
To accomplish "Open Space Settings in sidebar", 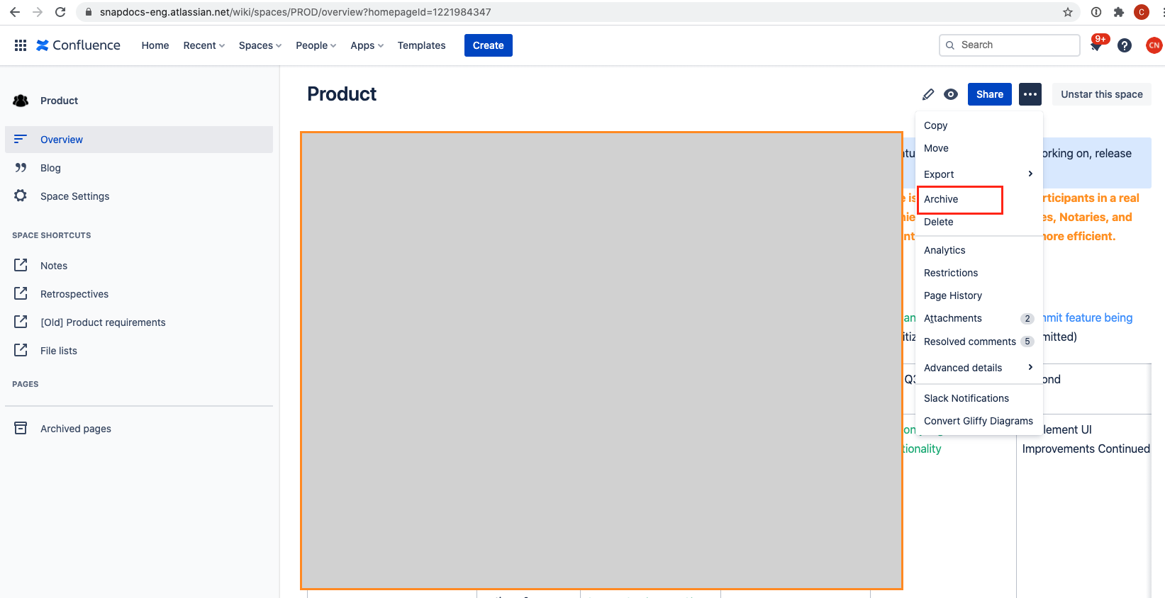I will pyautogui.click(x=139, y=196).
